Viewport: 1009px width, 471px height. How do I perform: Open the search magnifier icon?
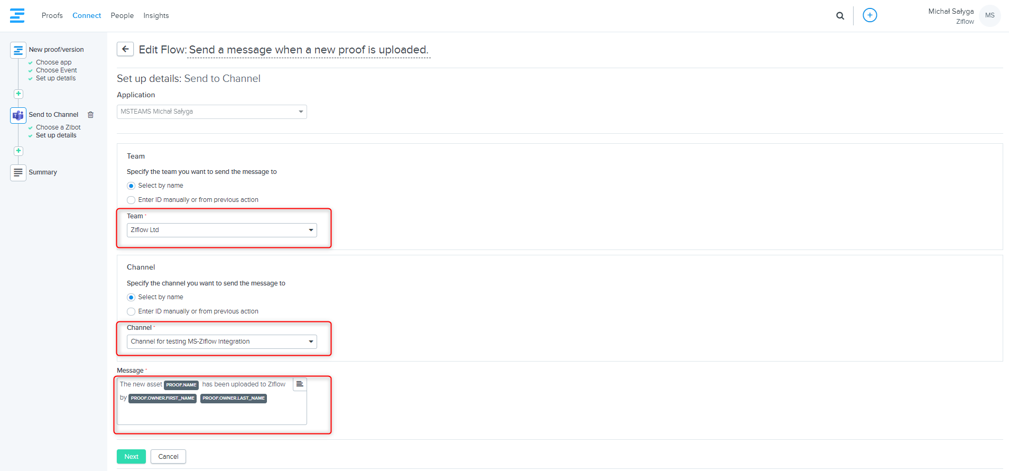[x=840, y=16]
